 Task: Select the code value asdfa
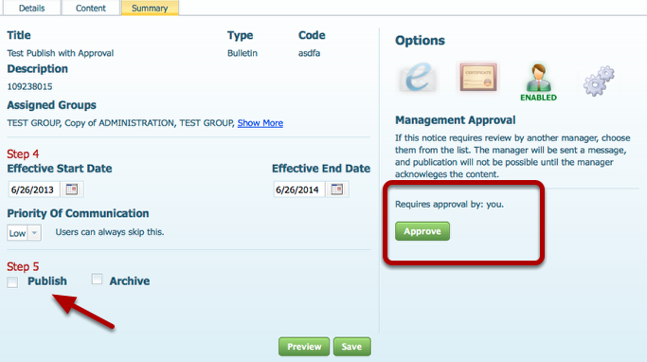click(309, 53)
